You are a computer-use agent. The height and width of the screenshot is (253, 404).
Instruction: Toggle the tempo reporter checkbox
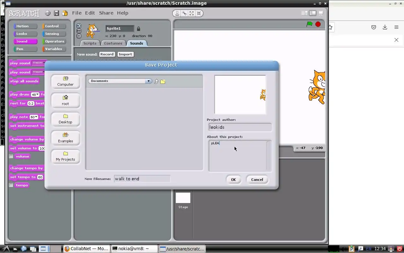11,185
